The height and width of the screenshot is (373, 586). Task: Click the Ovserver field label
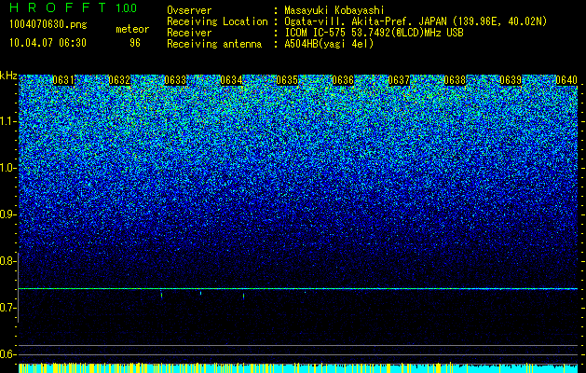(x=189, y=10)
